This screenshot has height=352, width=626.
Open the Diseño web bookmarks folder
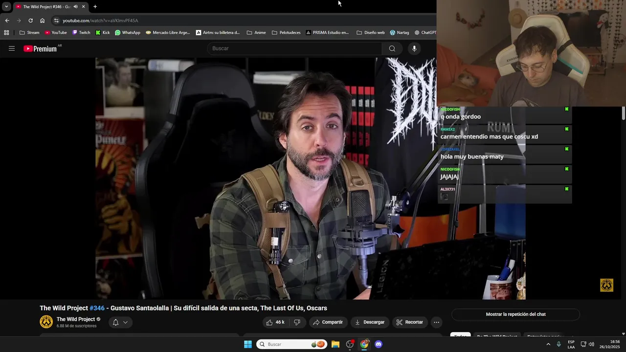[371, 33]
